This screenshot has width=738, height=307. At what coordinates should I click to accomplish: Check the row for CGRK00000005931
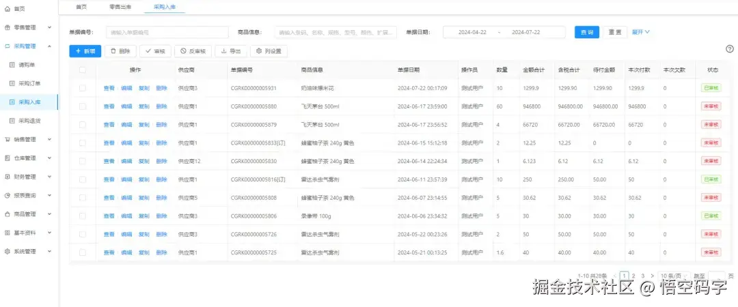pyautogui.click(x=83, y=89)
